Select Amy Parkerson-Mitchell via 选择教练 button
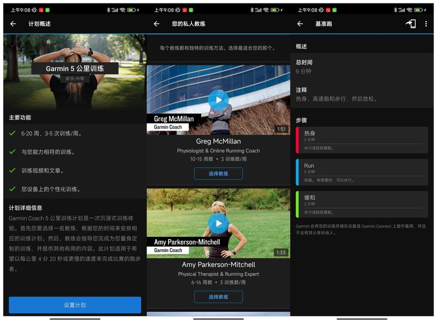 pyautogui.click(x=218, y=297)
